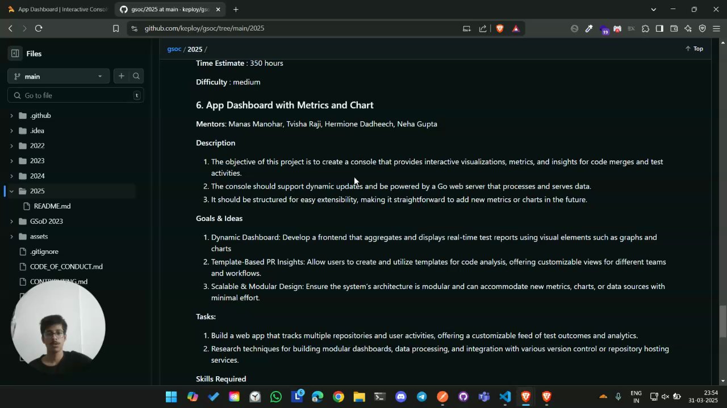This screenshot has width=727, height=408.
Task: Select the gsoc/2025 at main tab
Action: [170, 9]
